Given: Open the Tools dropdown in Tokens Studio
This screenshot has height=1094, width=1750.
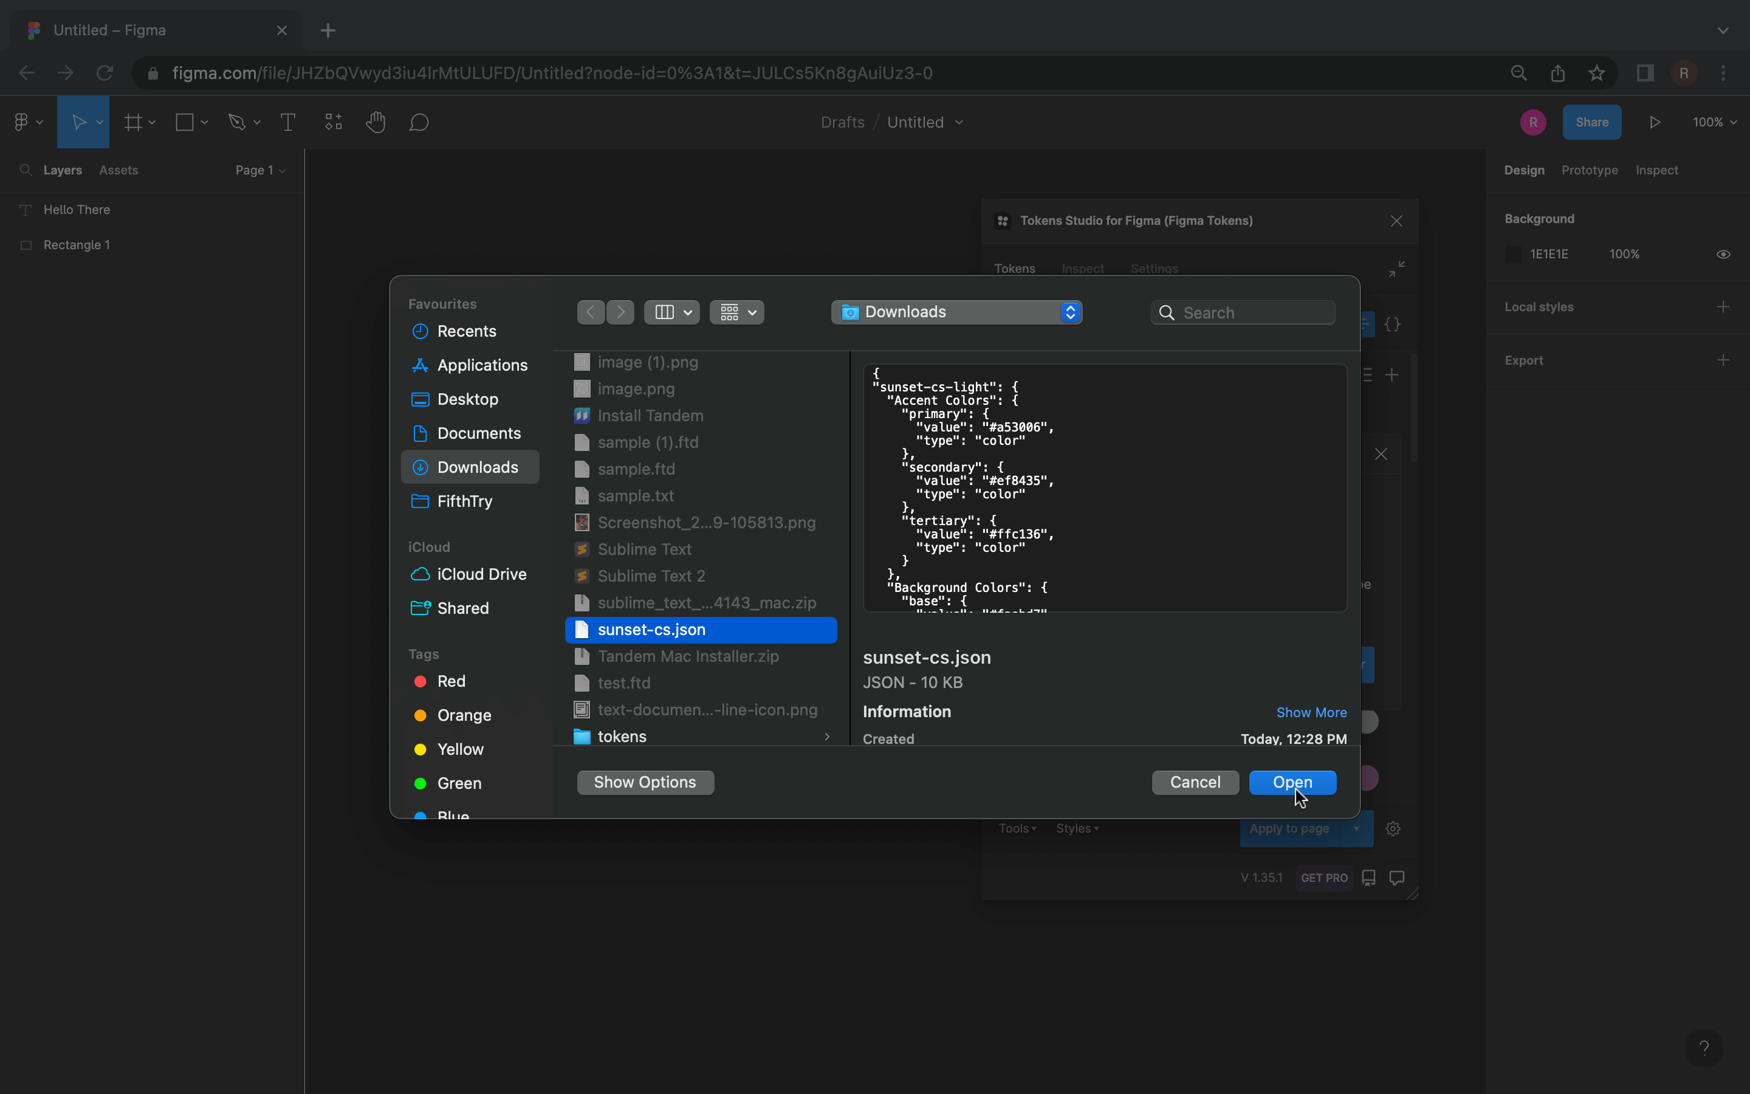Looking at the screenshot, I should pyautogui.click(x=1017, y=828).
